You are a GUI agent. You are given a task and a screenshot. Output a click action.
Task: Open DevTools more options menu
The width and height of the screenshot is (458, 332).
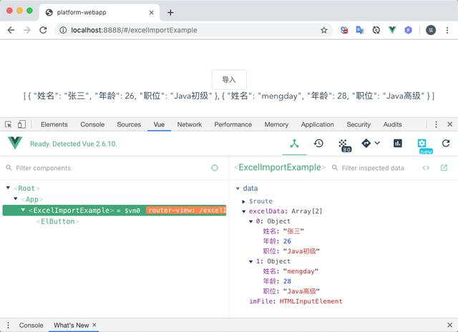(x=436, y=124)
